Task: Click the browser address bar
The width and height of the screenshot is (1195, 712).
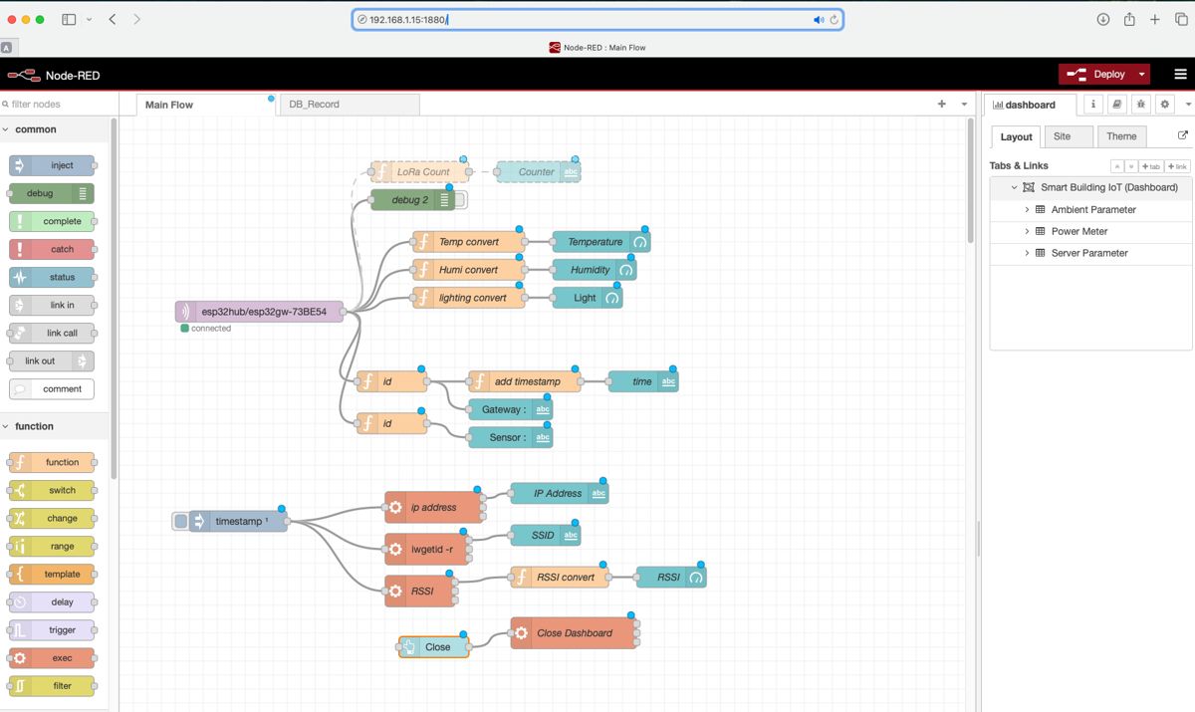Action: tap(597, 20)
